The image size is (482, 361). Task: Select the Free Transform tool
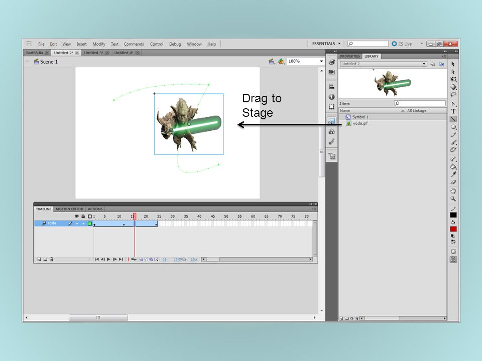pos(453,79)
